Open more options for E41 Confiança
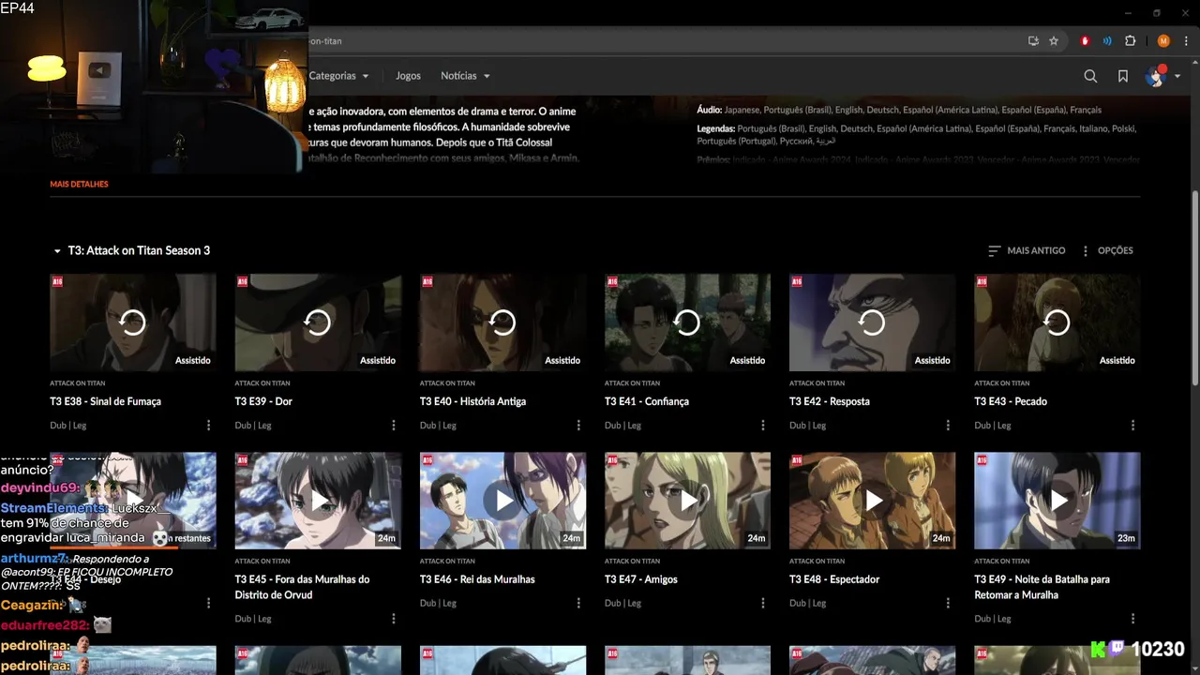Image resolution: width=1200 pixels, height=675 pixels. tap(763, 426)
